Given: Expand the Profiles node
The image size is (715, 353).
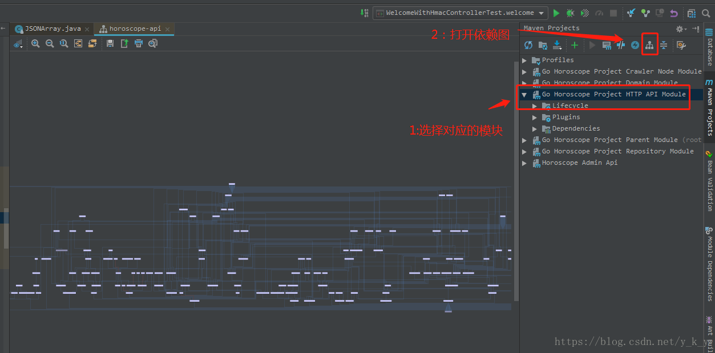Looking at the screenshot, I should click(x=524, y=60).
